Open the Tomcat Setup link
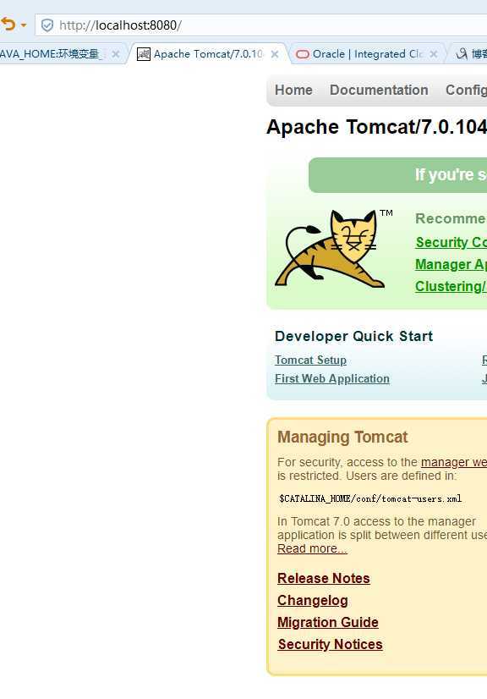 (x=310, y=360)
